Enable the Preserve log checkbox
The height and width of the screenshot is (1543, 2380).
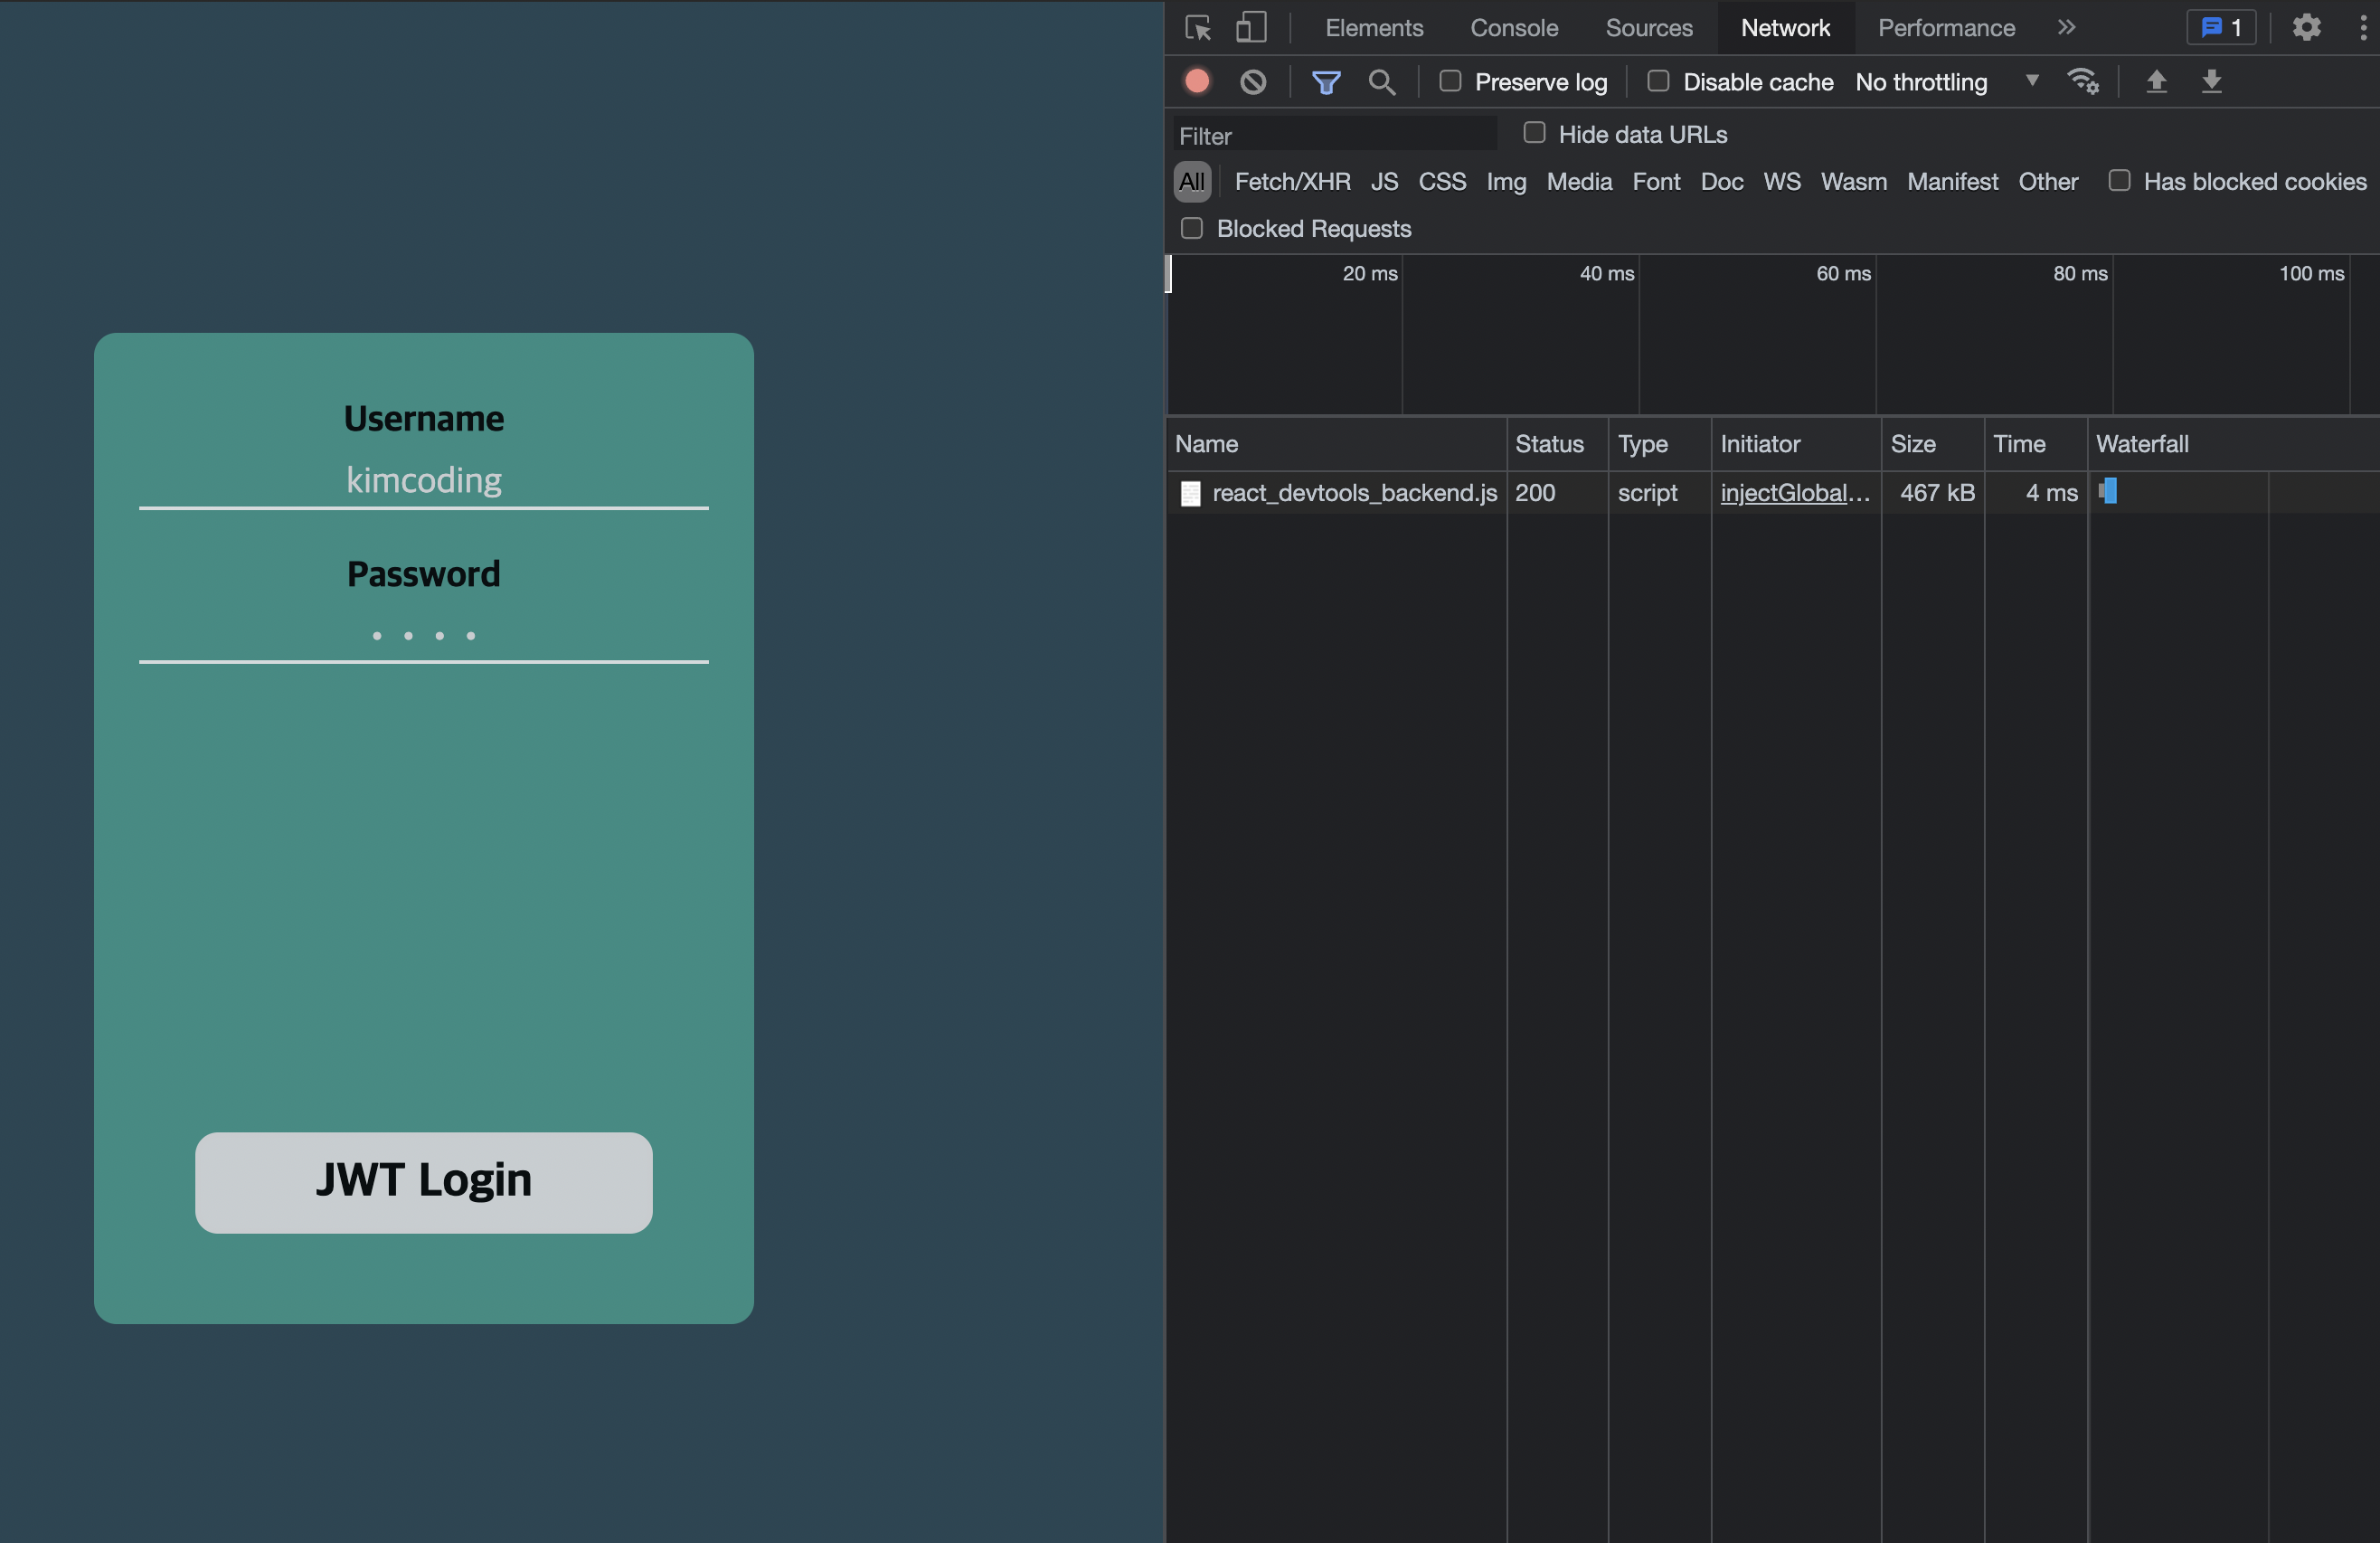[1450, 81]
